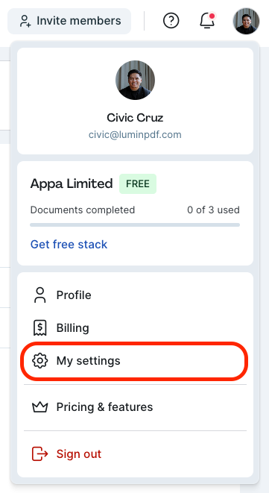The height and width of the screenshot is (493, 269).
Task: Click the civic@luminpdf.com email address
Action: click(135, 134)
